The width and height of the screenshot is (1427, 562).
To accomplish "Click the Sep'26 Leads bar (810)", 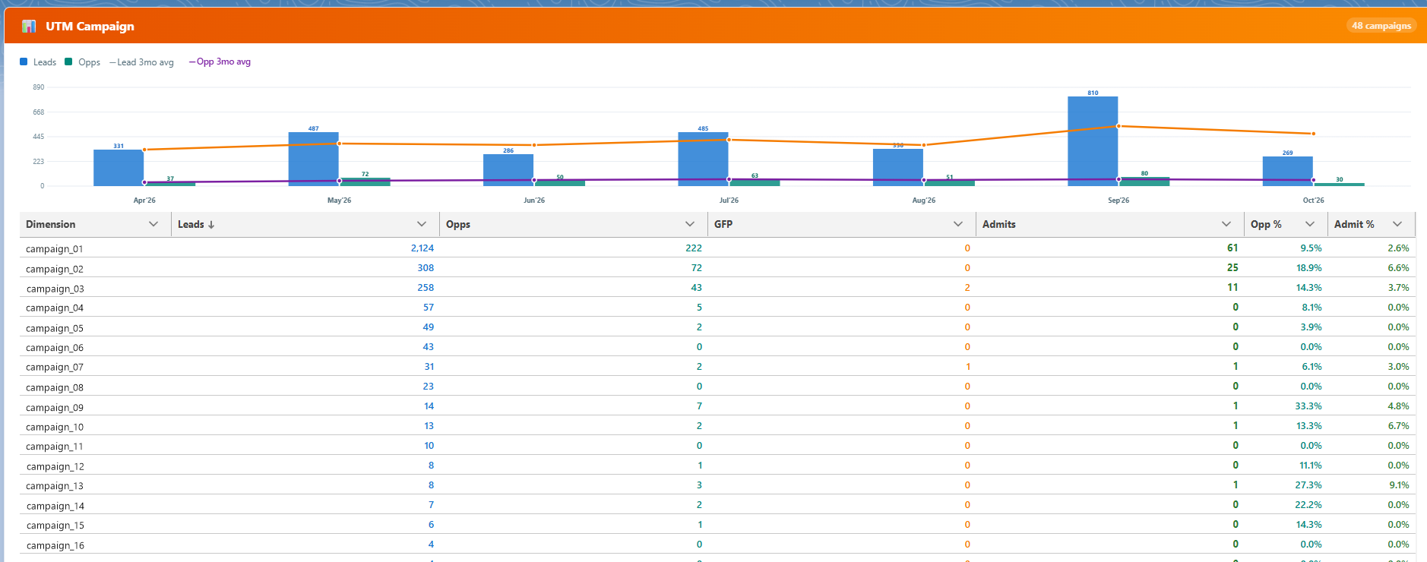I will (1093, 141).
